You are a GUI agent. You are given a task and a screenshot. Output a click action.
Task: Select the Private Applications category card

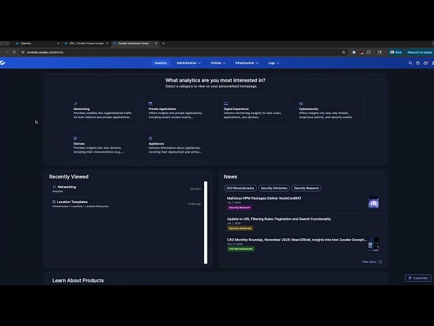[178, 111]
